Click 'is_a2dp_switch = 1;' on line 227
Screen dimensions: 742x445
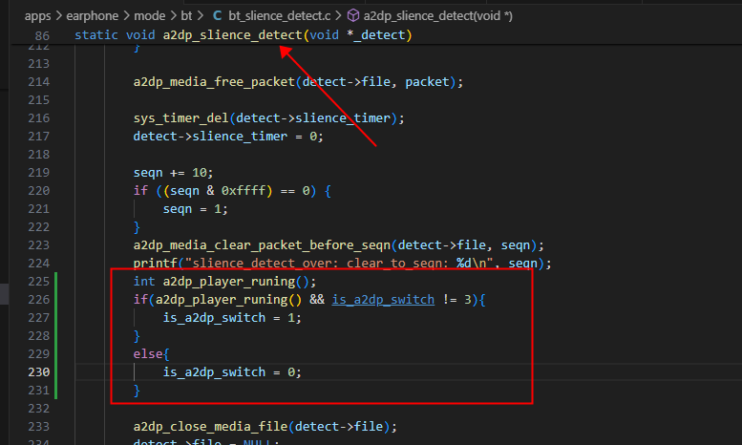232,318
